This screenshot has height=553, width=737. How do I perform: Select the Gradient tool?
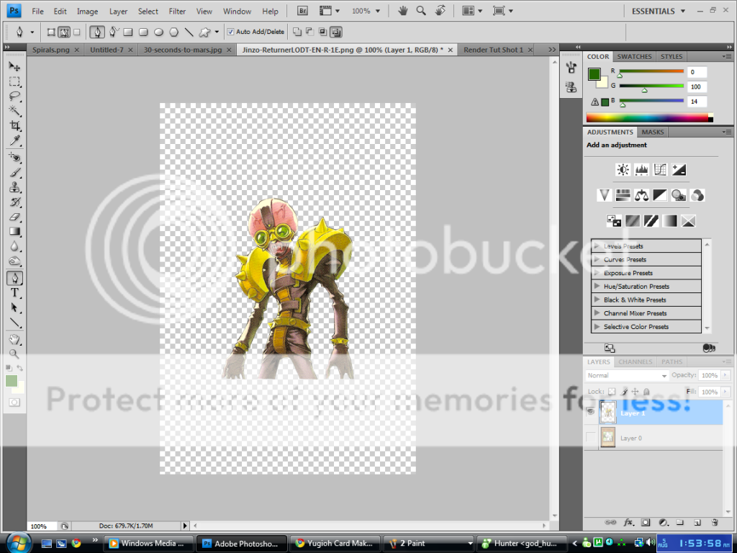click(14, 232)
